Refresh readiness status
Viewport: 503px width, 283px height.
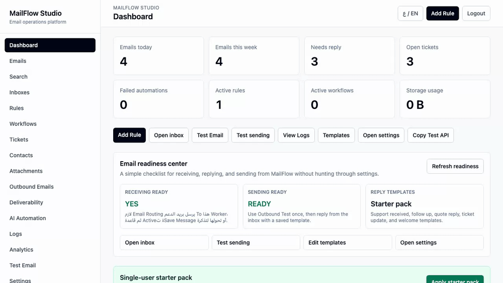point(455,166)
